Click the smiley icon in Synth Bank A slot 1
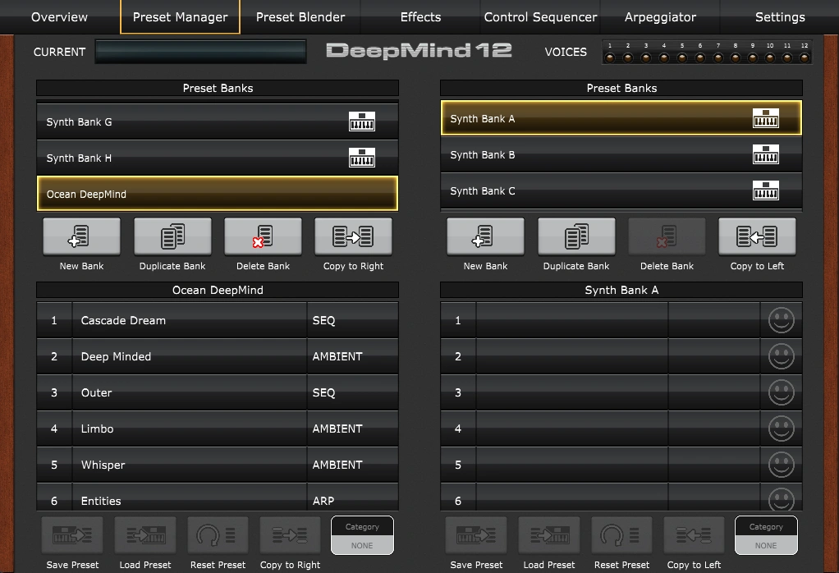 (x=781, y=320)
